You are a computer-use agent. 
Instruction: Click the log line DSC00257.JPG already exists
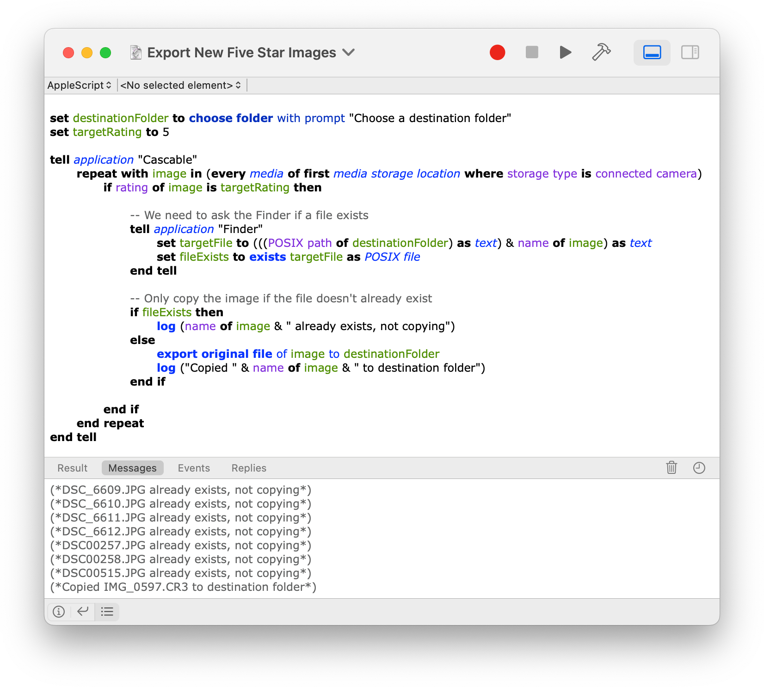(x=180, y=546)
